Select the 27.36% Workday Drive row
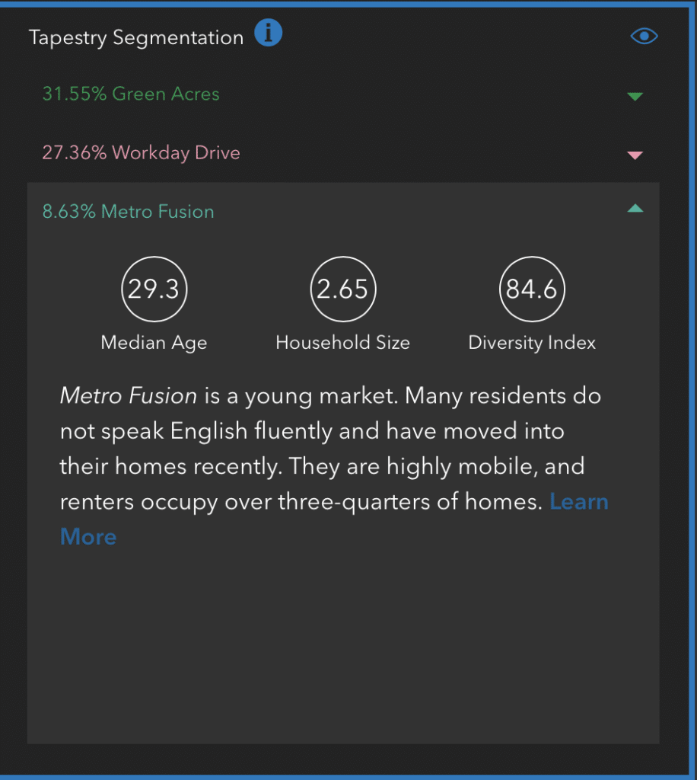697x780 pixels. coord(342,152)
